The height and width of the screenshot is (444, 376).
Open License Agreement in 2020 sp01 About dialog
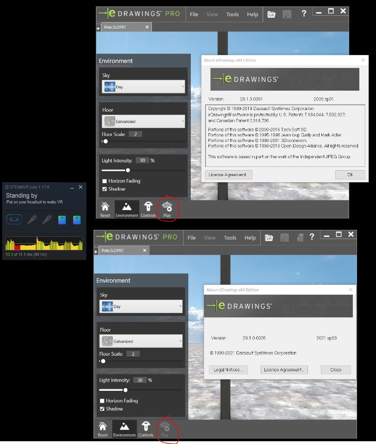coord(229,175)
